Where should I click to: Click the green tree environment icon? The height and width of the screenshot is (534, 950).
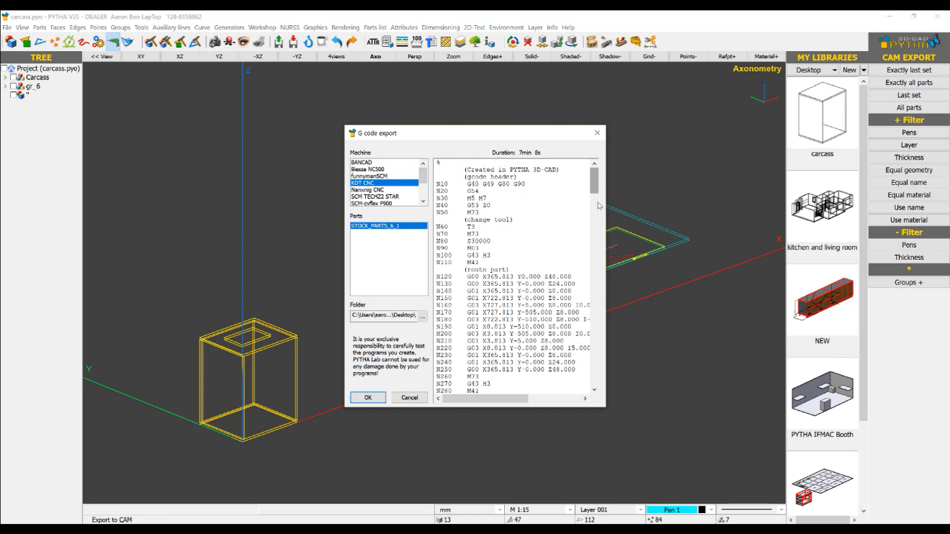click(475, 42)
